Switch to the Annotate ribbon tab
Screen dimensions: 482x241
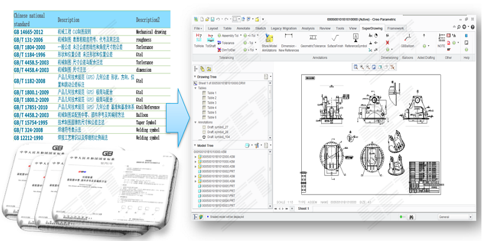pyautogui.click(x=243, y=28)
